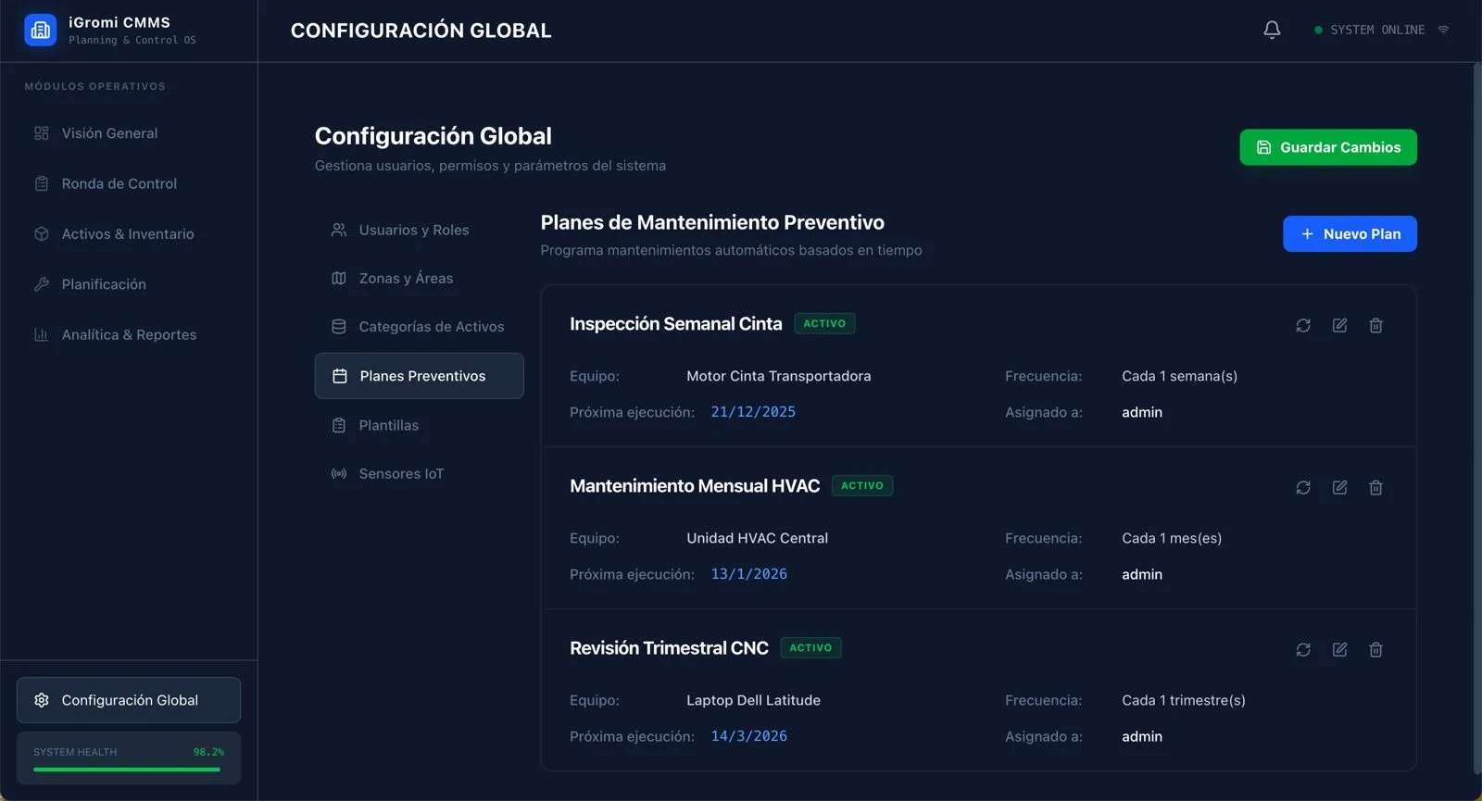
Task: Click the SYSTEM ONLINE status indicator
Action: [x=1369, y=30]
